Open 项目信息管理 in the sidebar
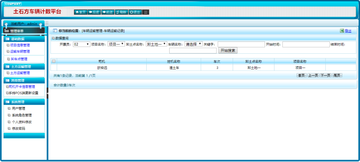The image size is (360, 162). pyautogui.click(x=20, y=45)
